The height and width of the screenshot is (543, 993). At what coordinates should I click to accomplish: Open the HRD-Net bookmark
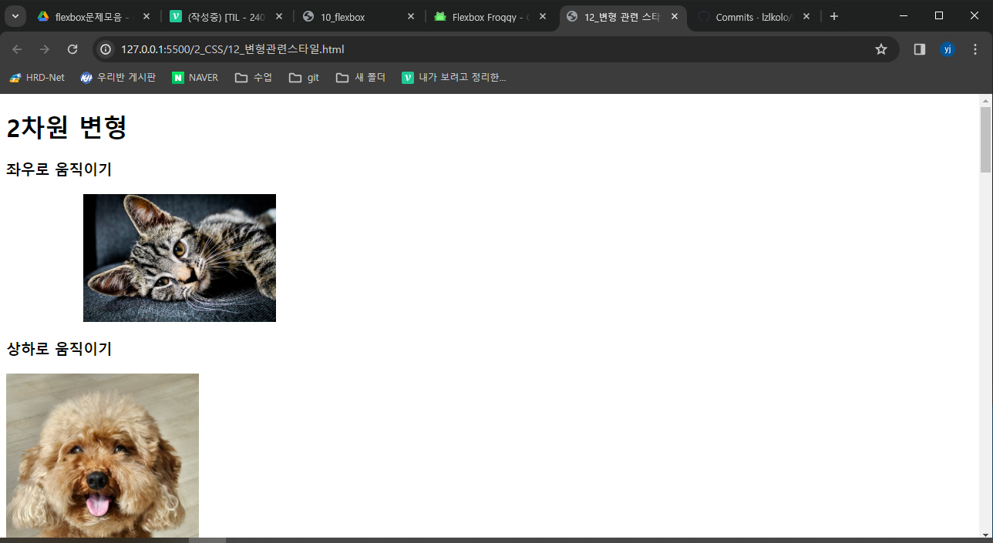pos(36,77)
